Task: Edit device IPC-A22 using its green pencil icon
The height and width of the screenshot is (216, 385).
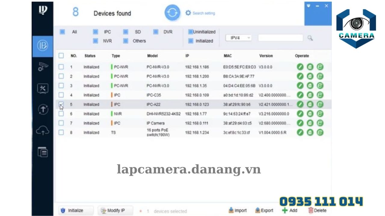Action: click(x=300, y=104)
